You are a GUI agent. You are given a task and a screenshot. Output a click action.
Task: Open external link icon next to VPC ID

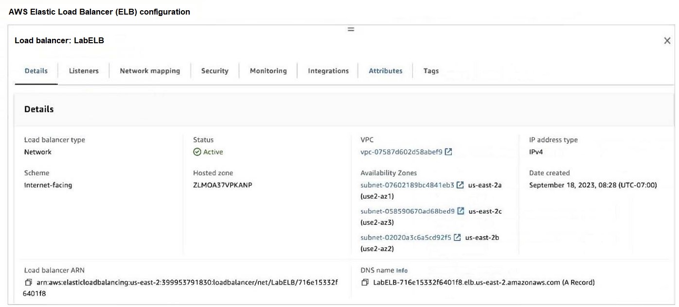[448, 152]
